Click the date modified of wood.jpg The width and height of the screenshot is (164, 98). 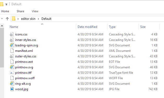pos(90,89)
